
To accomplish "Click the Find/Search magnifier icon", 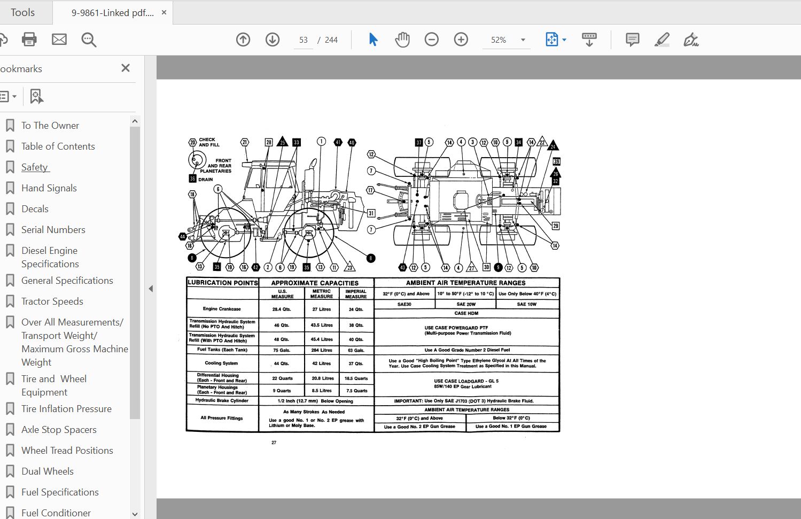I will click(89, 40).
